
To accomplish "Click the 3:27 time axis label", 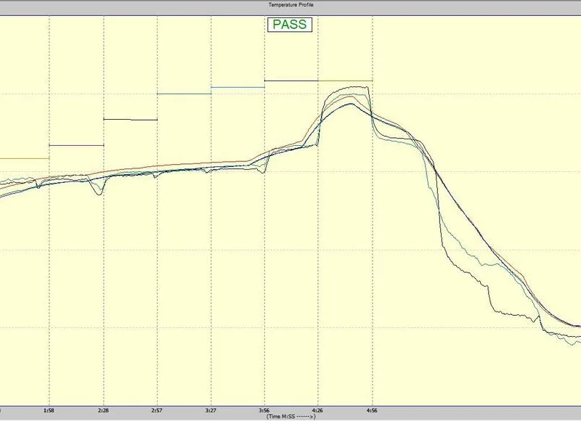I will (211, 410).
